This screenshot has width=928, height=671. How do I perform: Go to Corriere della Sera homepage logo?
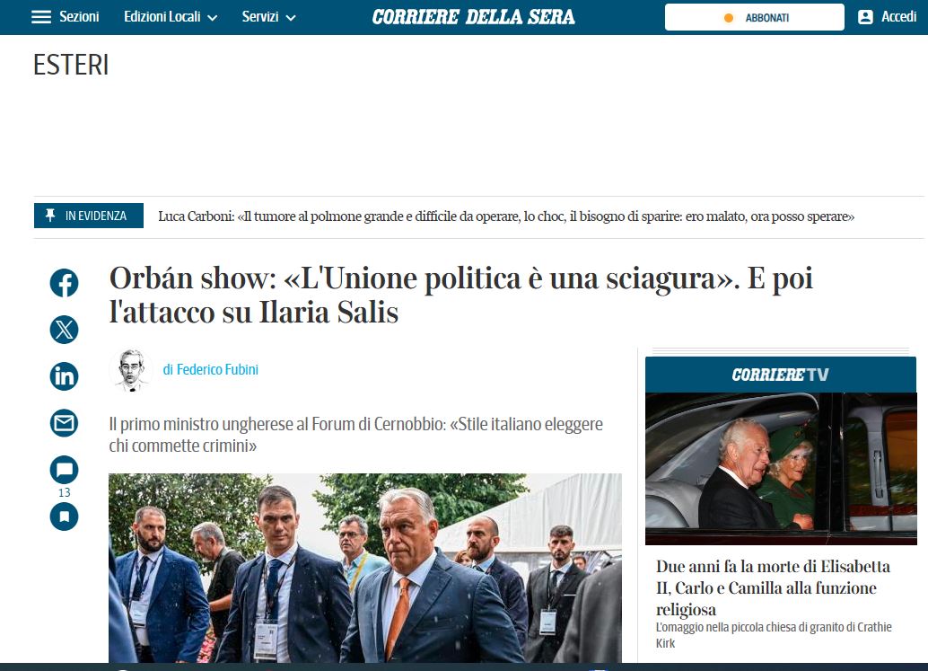click(x=474, y=16)
